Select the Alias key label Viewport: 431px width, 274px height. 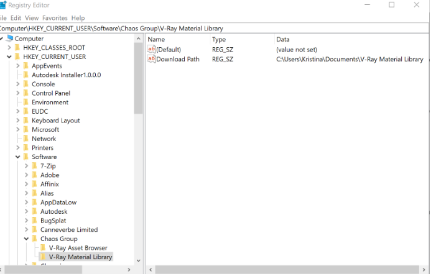[47, 193]
